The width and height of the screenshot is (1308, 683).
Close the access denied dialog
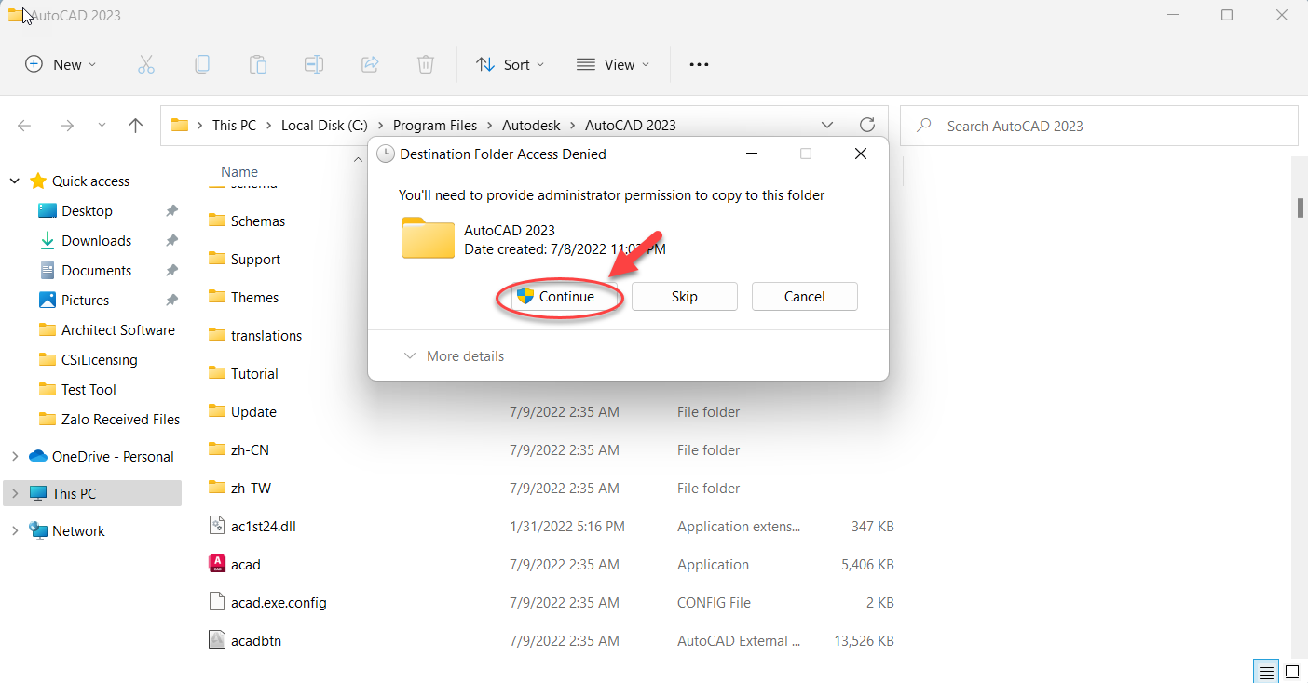[x=861, y=154]
